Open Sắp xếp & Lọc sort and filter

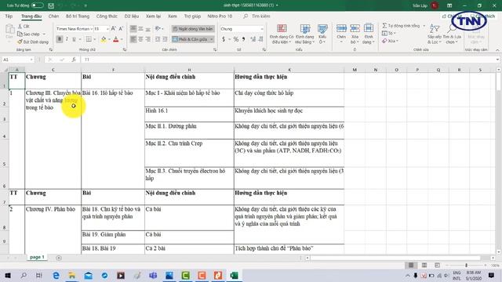pos(434,34)
